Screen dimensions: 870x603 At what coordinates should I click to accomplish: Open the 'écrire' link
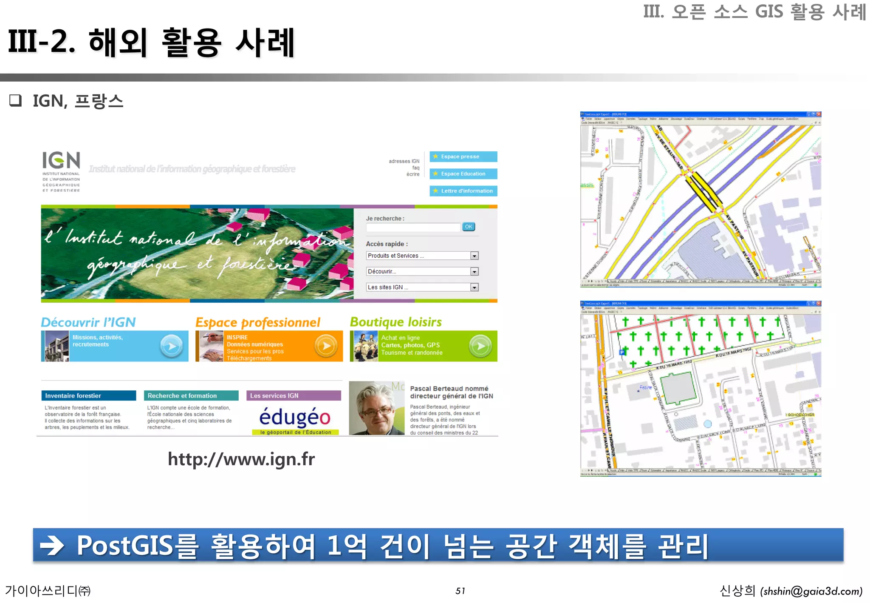413,174
